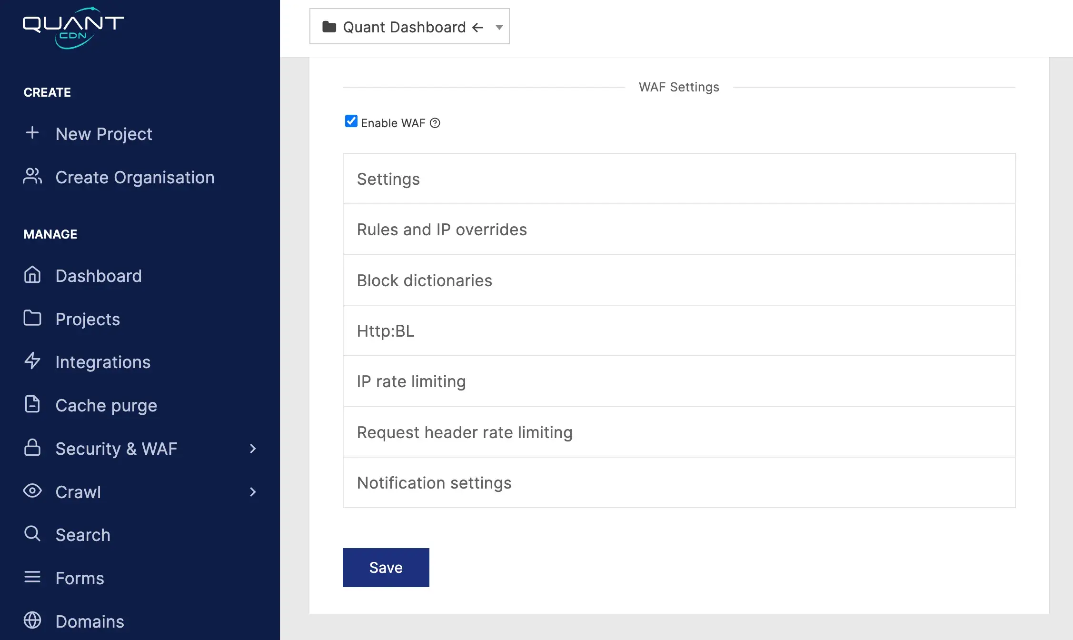Toggle the Enable WAF checkbox
Image resolution: width=1073 pixels, height=640 pixels.
[351, 121]
